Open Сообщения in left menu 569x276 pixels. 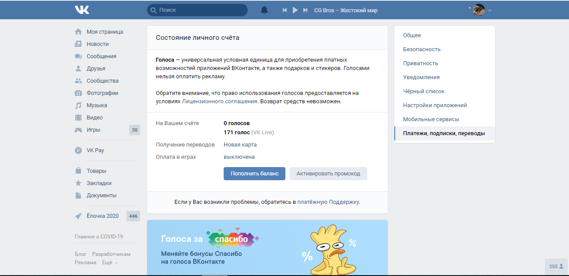pos(102,56)
